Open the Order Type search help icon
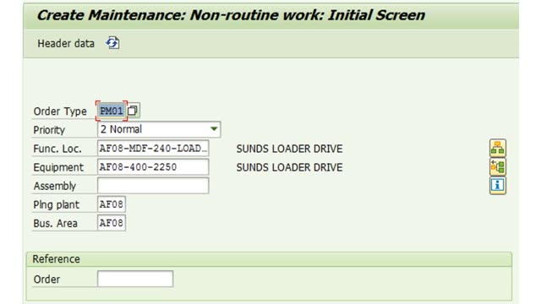The image size is (541, 304). [x=134, y=111]
